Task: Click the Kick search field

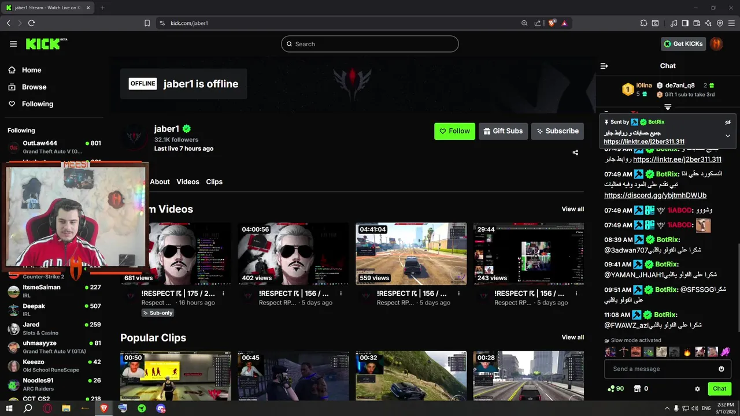Action: tap(370, 44)
